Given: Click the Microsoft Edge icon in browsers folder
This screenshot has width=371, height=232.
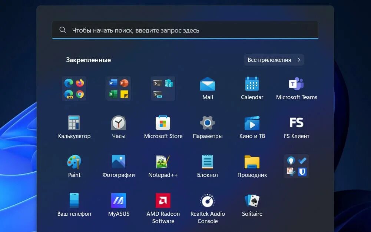Looking at the screenshot, I should pyautogui.click(x=69, y=83).
